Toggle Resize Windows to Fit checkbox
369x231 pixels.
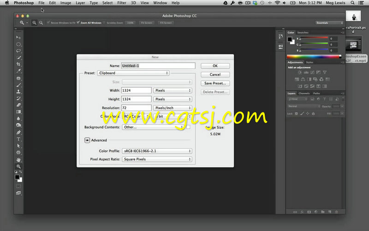coord(48,22)
